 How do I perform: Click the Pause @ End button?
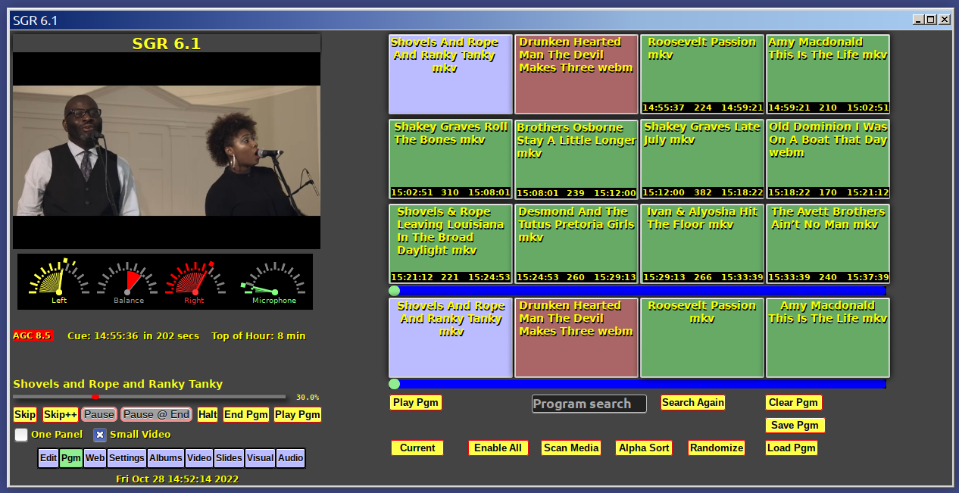click(x=156, y=414)
